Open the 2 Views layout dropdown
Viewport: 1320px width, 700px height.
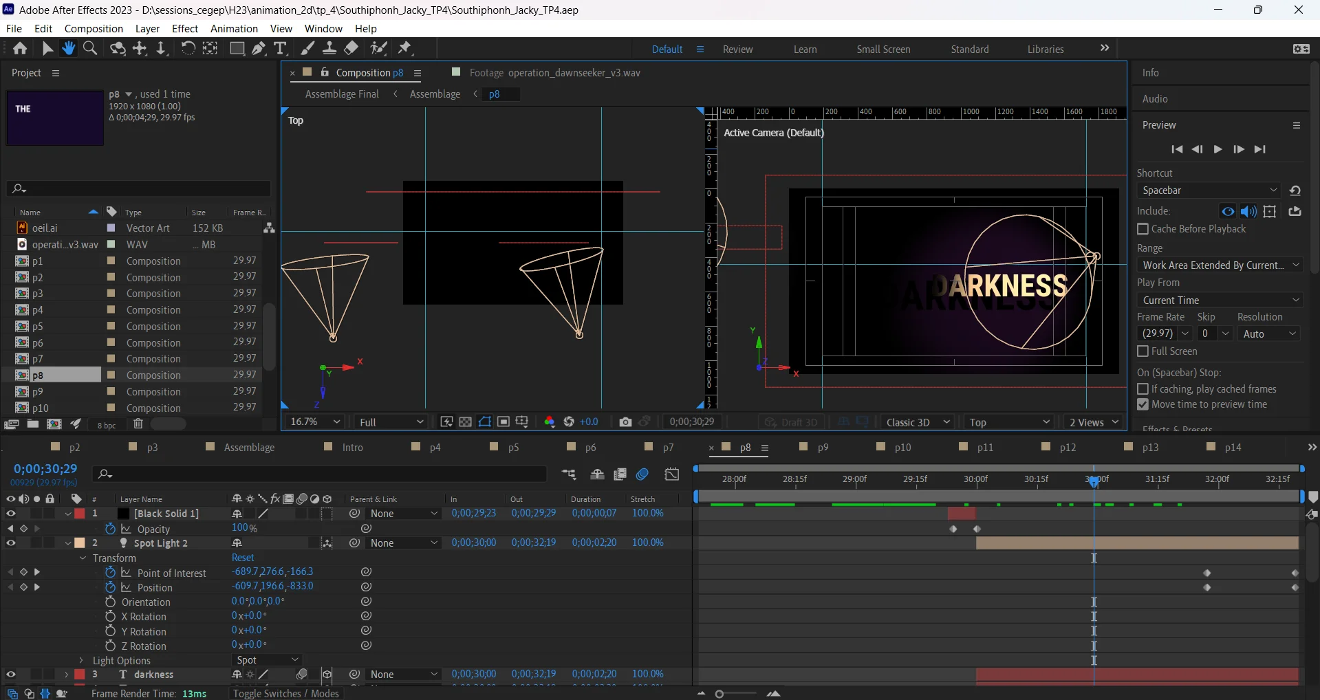pyautogui.click(x=1094, y=422)
